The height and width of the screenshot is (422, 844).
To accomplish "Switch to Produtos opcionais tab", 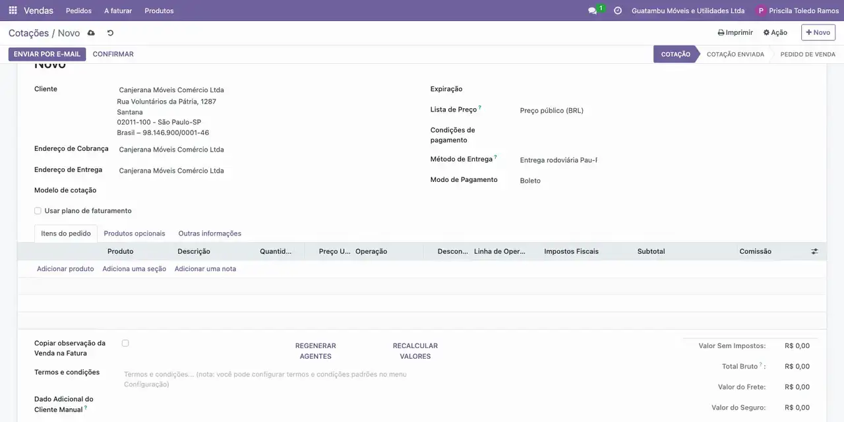I will [x=135, y=233].
